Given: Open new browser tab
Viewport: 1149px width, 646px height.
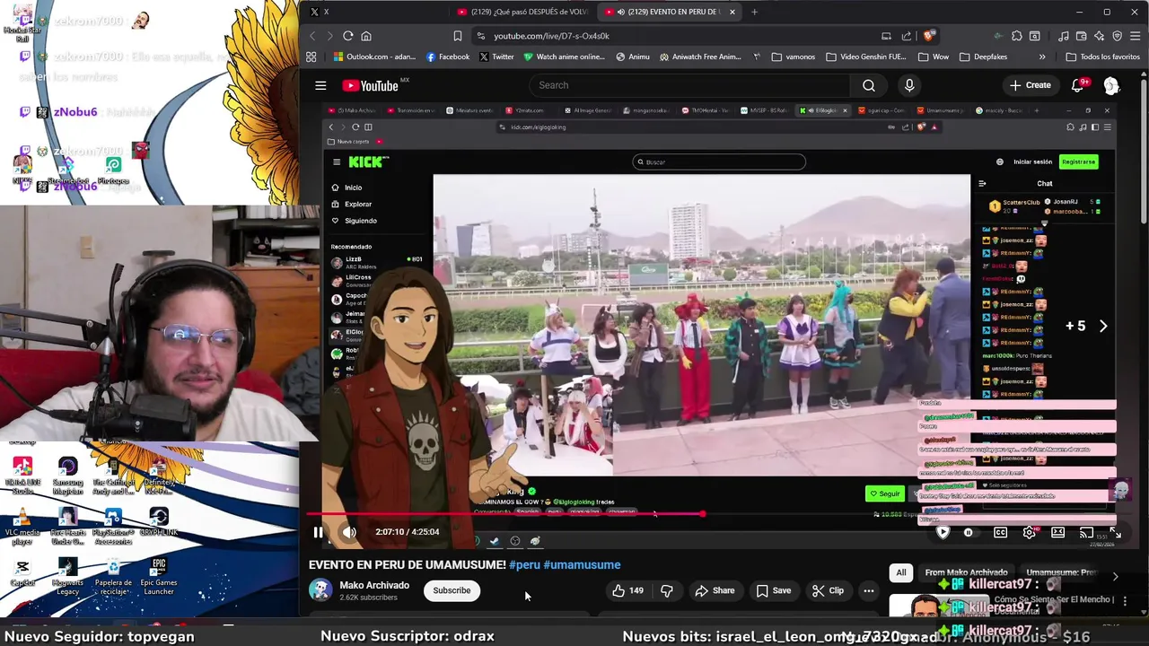Looking at the screenshot, I should coord(754,12).
